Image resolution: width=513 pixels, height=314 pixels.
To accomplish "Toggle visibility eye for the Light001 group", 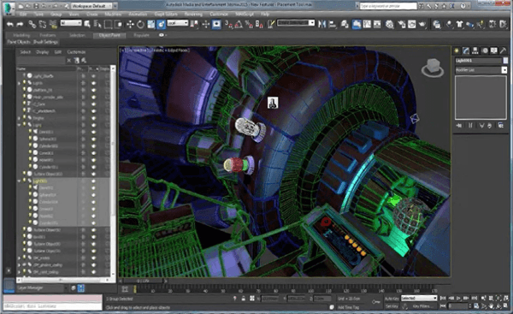I will (x=93, y=181).
